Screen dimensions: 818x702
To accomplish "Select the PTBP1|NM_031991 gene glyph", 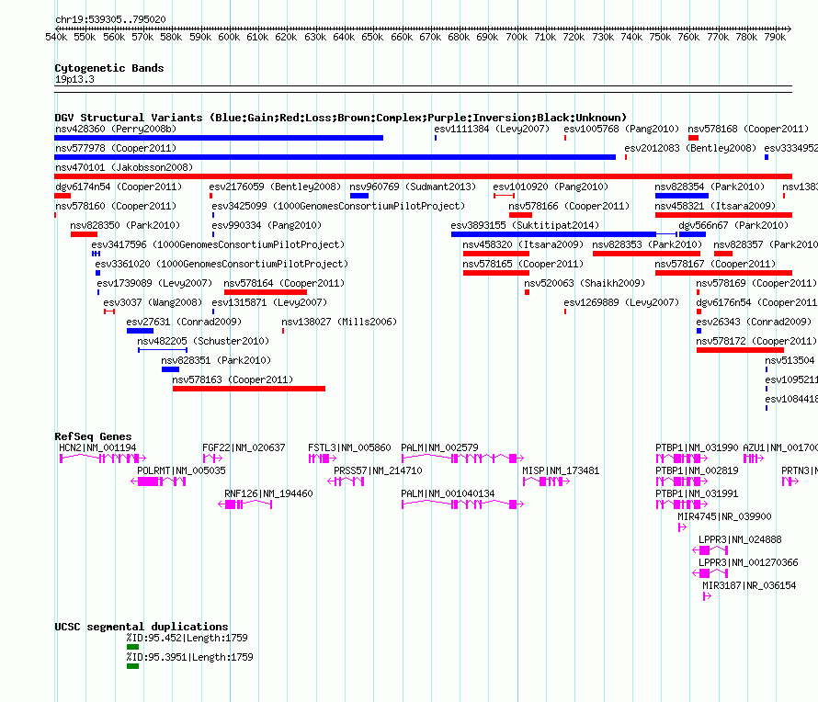I will click(x=682, y=504).
